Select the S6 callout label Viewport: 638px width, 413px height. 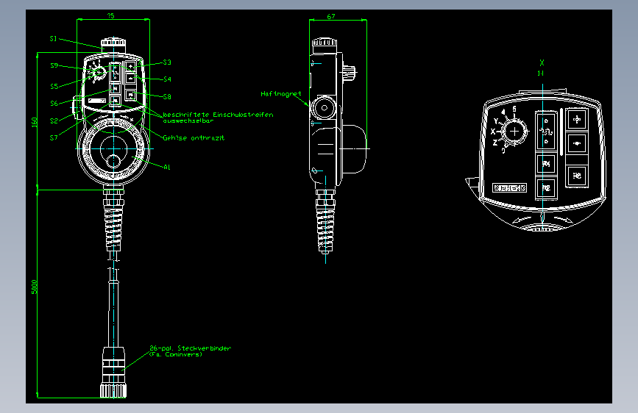[54, 103]
